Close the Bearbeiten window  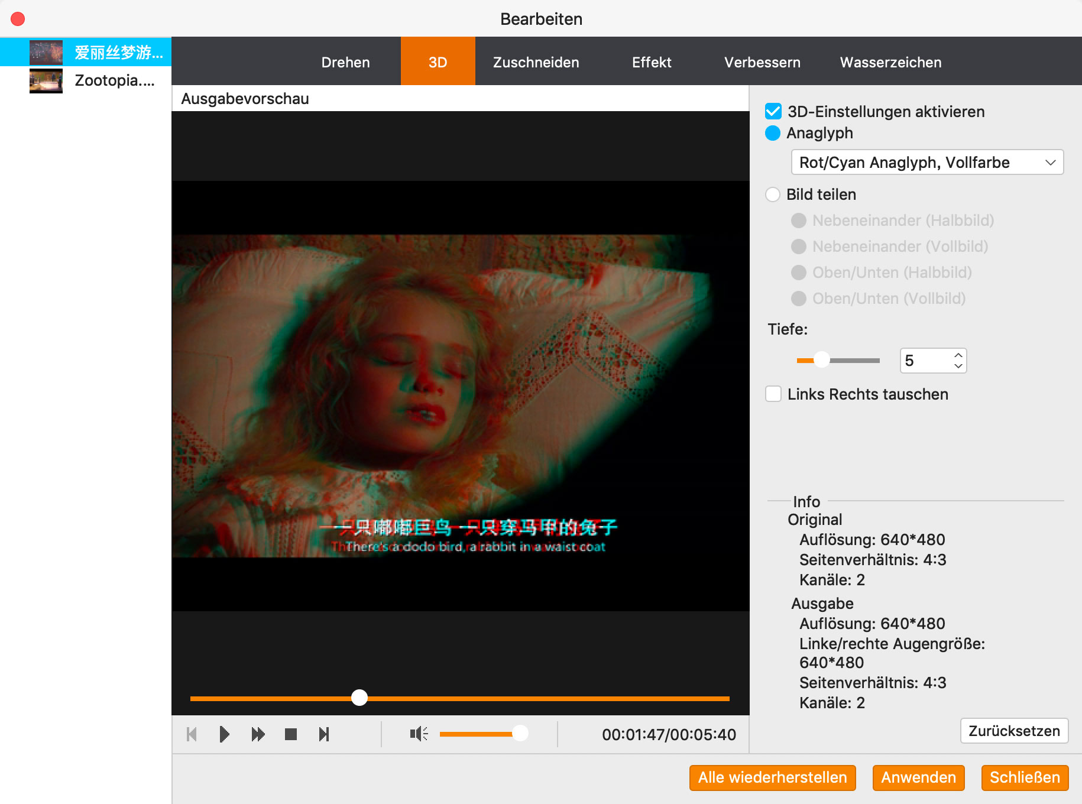[18, 19]
